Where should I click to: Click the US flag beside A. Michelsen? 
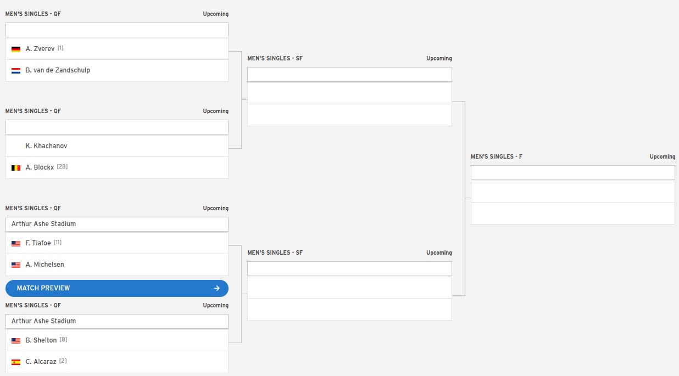point(16,265)
